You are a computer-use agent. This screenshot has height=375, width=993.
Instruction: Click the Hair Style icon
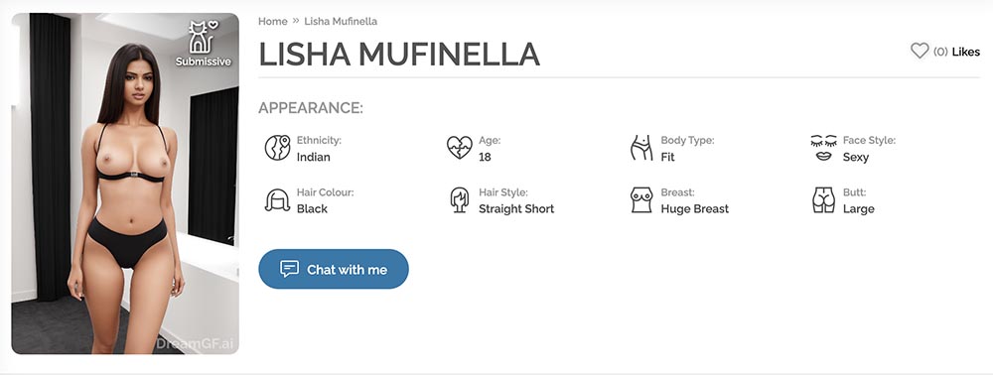(x=459, y=199)
